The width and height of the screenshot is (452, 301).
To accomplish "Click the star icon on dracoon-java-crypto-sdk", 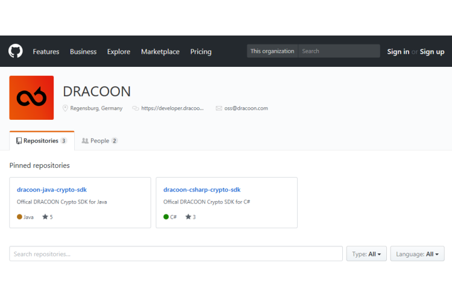I will pyautogui.click(x=45, y=217).
